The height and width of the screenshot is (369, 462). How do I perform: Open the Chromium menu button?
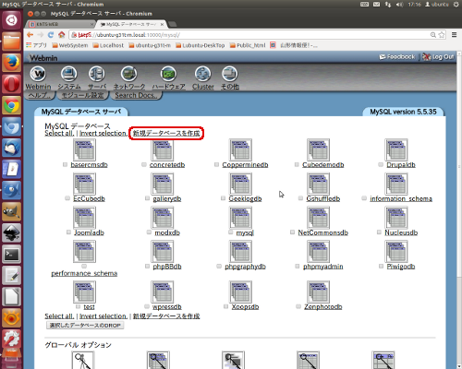coord(455,35)
